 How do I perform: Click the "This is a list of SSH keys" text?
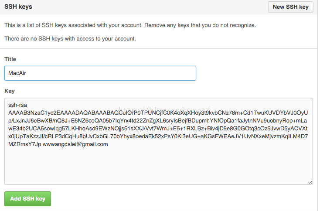point(74,25)
